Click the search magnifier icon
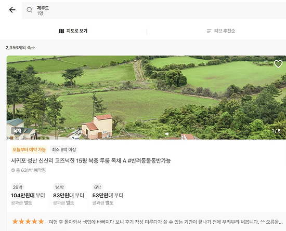 (29, 10)
